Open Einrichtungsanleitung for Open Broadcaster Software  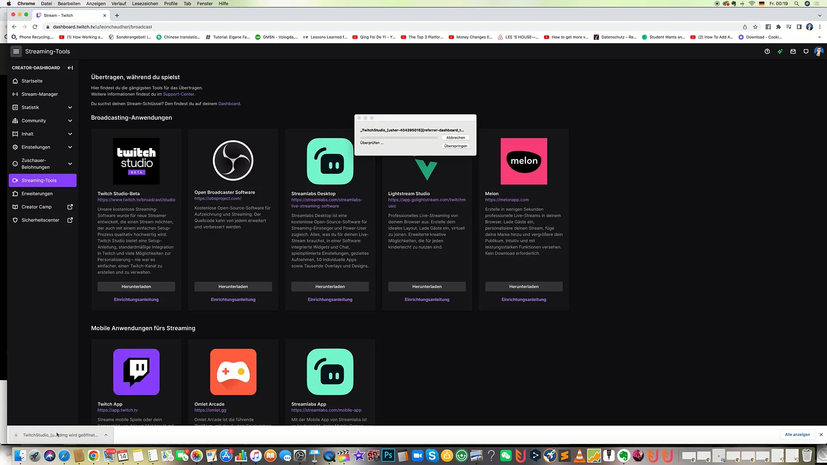[233, 300]
